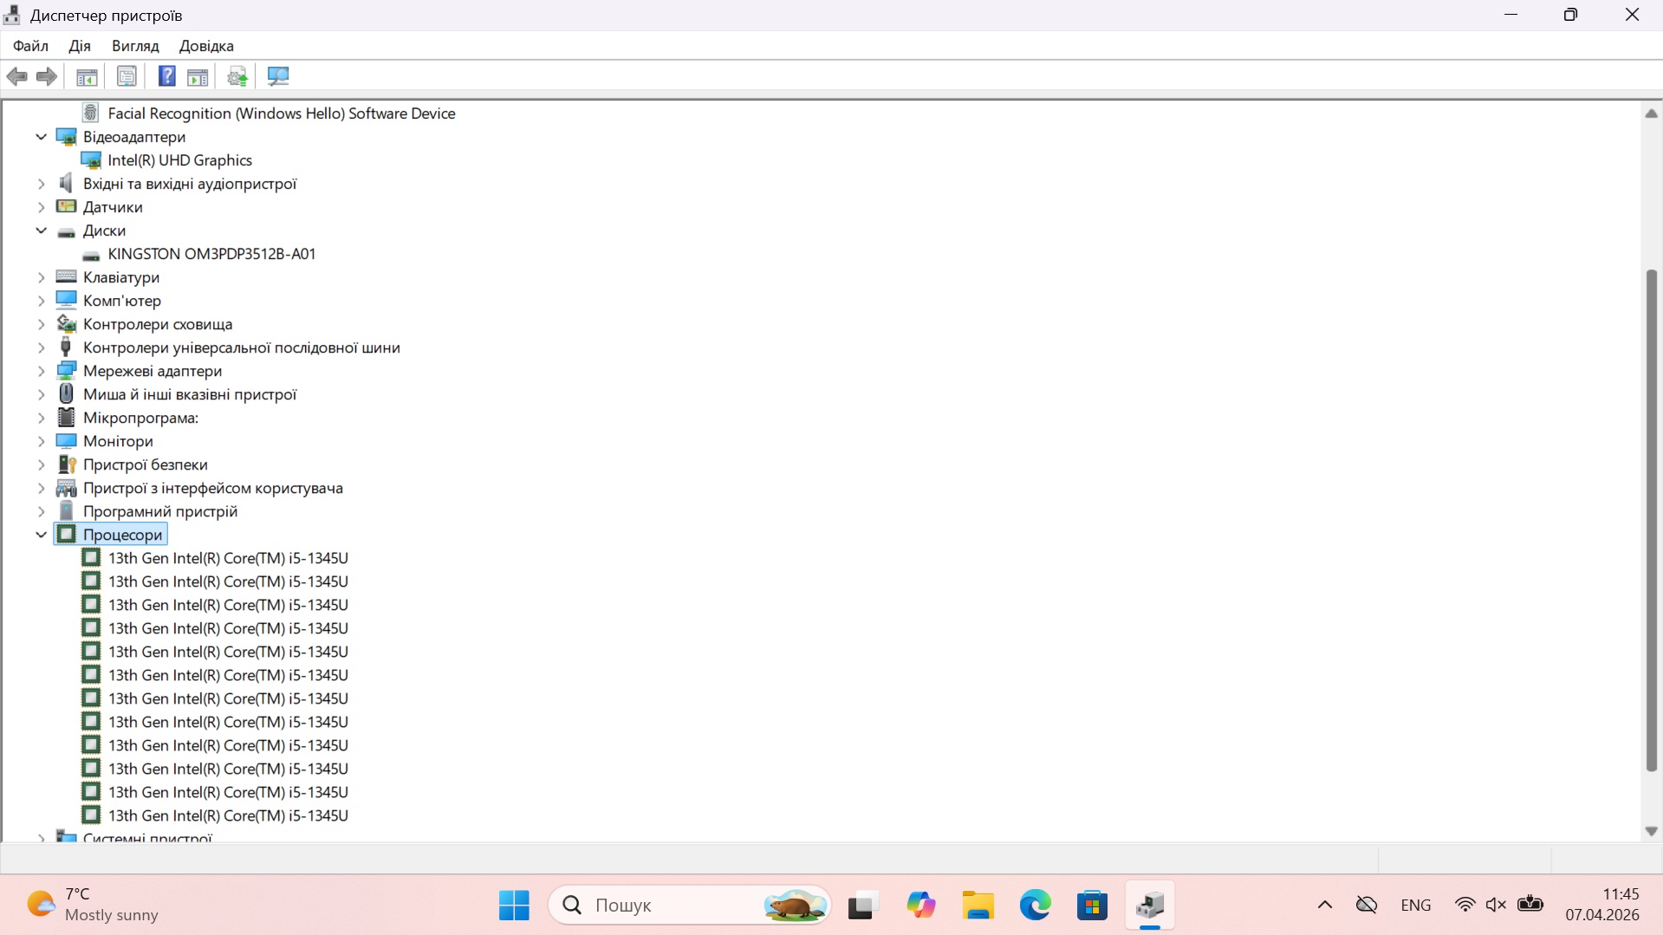Click the Пошук taskbar search box

[x=659, y=906]
